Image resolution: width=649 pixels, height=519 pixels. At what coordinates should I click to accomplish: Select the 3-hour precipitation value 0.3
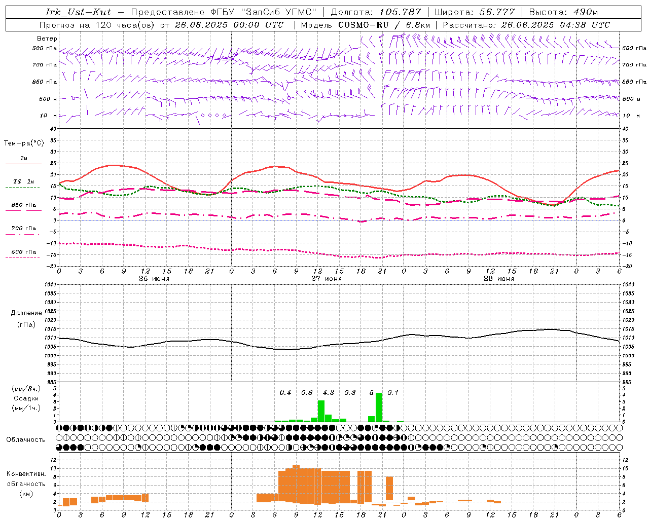pyautogui.click(x=350, y=393)
